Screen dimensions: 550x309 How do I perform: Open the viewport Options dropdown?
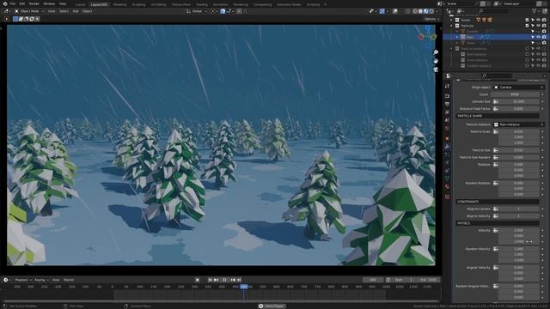click(431, 19)
